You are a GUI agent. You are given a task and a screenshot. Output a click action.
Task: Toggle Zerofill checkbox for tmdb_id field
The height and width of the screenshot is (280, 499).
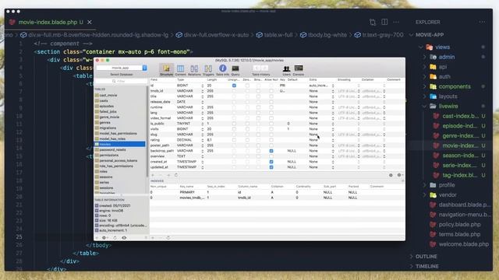pos(247,91)
